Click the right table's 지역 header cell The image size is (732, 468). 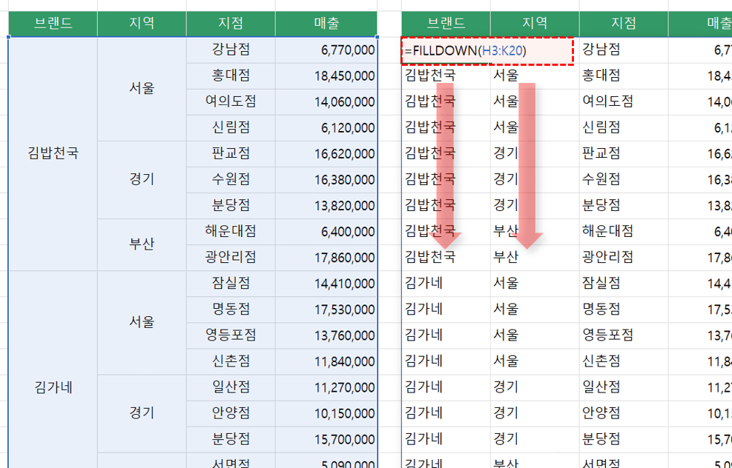pos(535,24)
